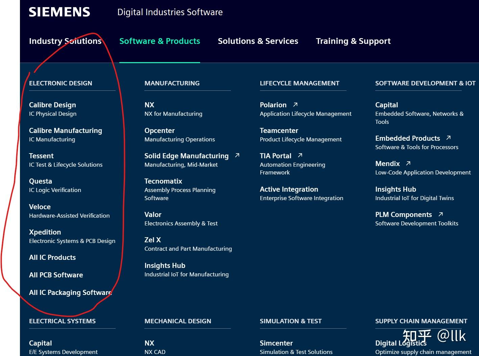The height and width of the screenshot is (356, 479).
Task: Click the external link arrow next to PLM Components
Action: point(441,214)
